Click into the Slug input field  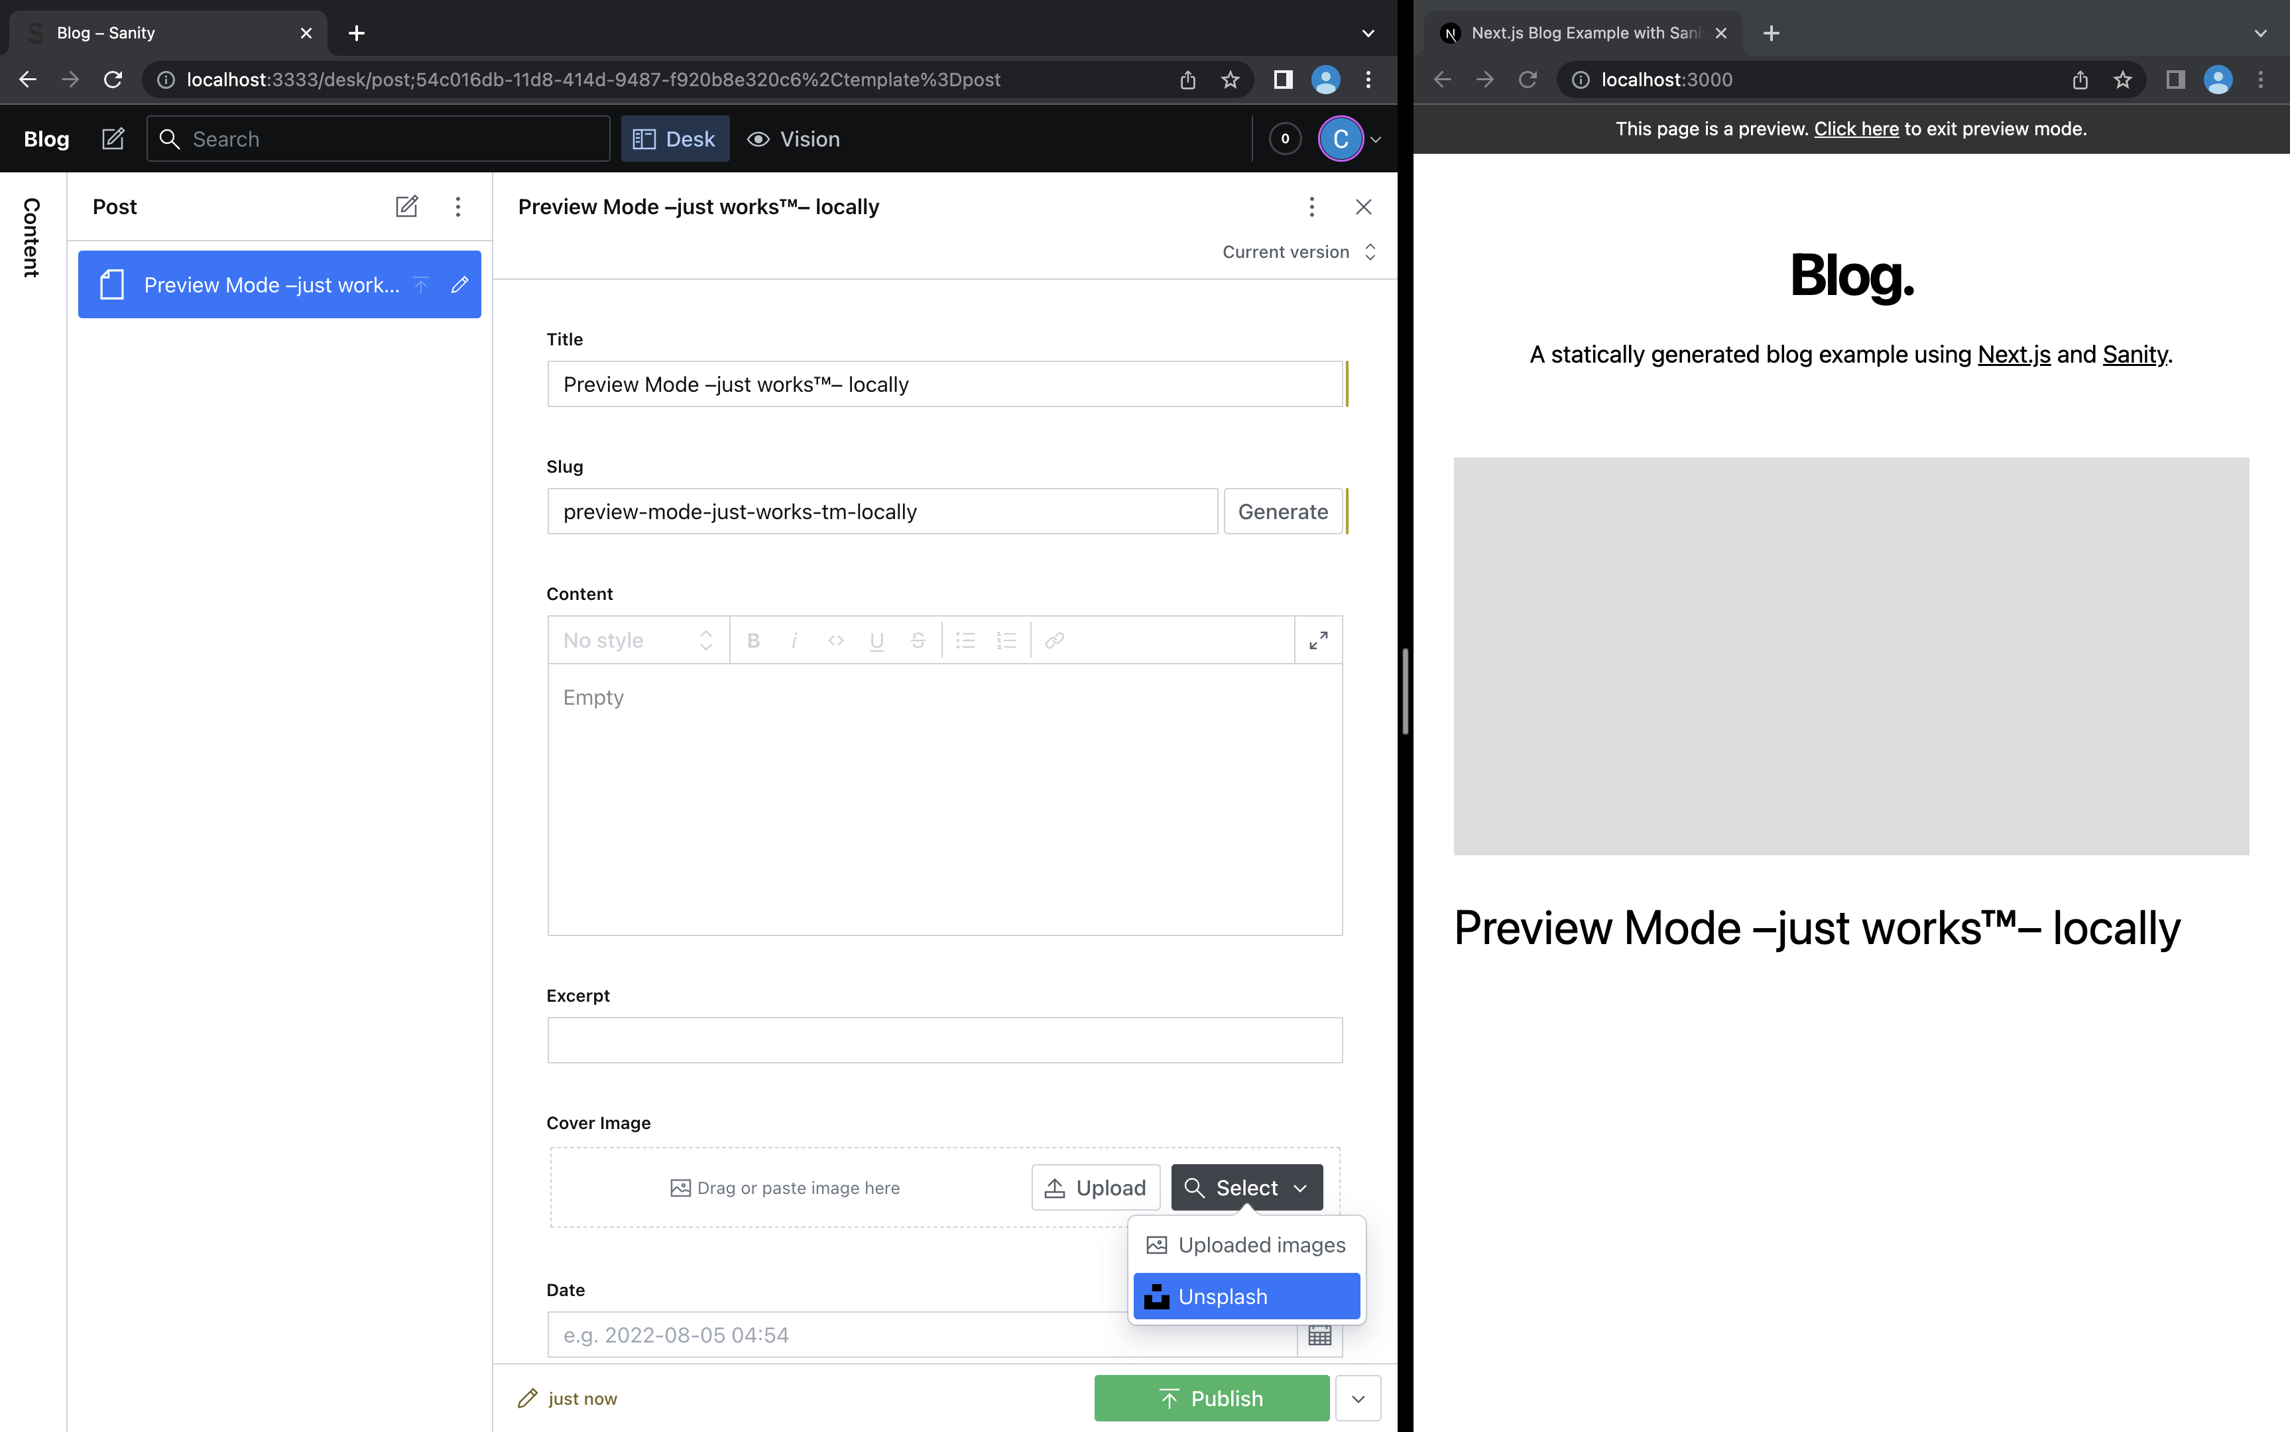(882, 511)
